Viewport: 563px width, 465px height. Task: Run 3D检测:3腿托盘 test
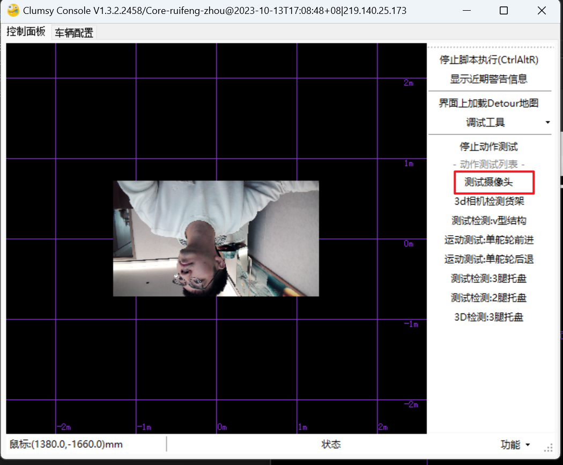coord(488,317)
